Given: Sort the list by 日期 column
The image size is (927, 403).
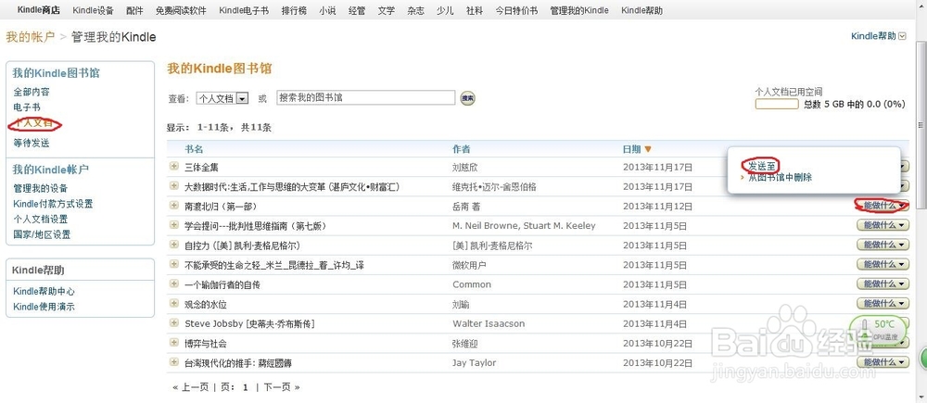Looking at the screenshot, I should click(x=637, y=149).
